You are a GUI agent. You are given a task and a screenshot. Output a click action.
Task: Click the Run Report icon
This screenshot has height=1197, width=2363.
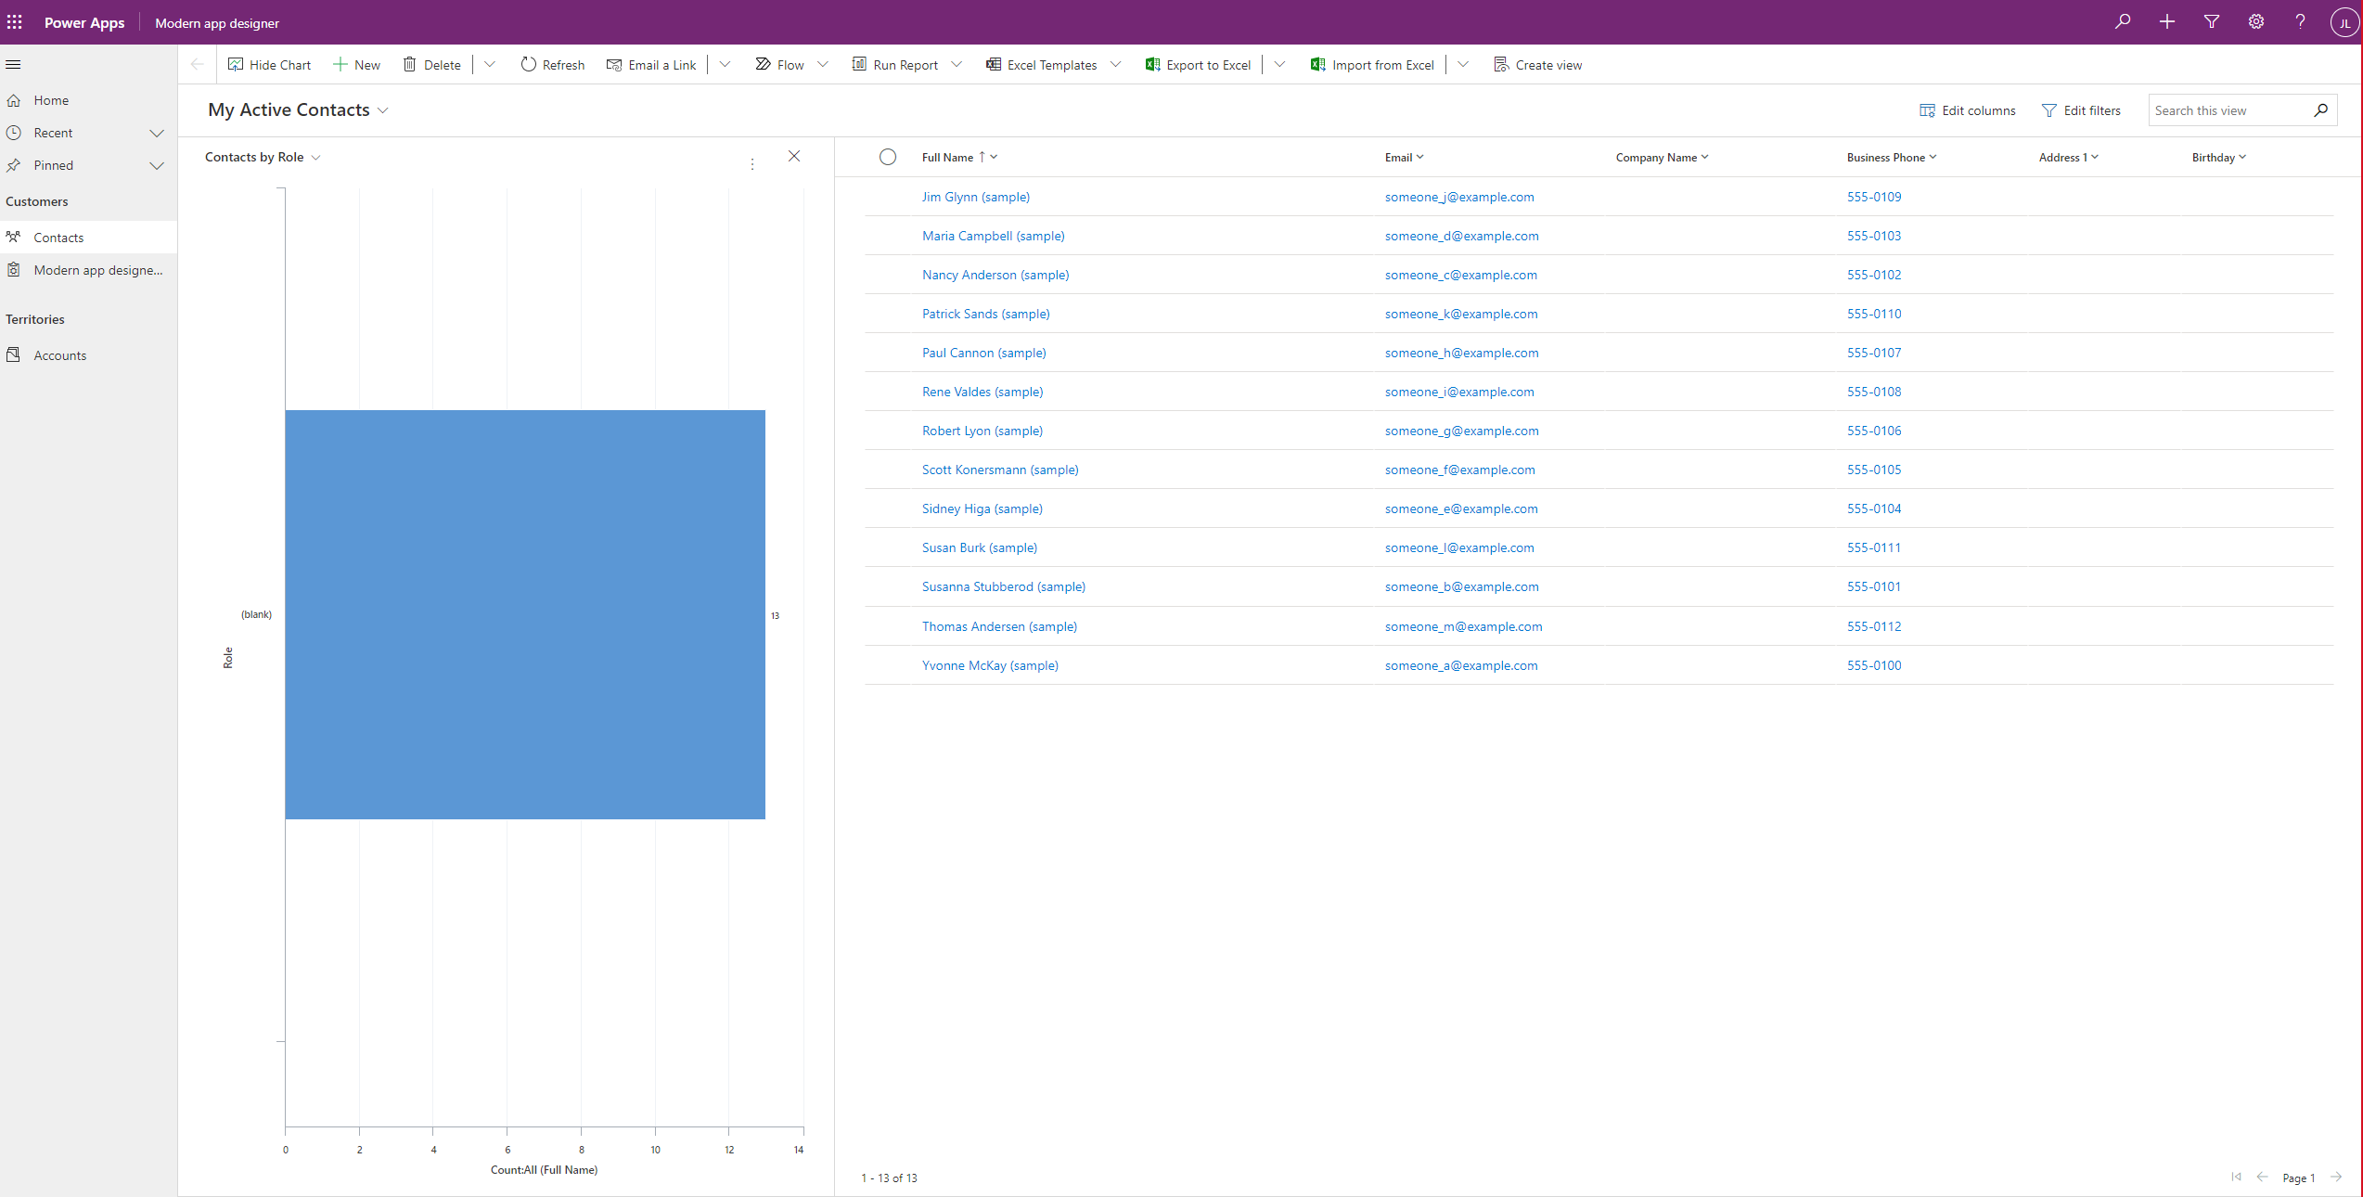(858, 64)
